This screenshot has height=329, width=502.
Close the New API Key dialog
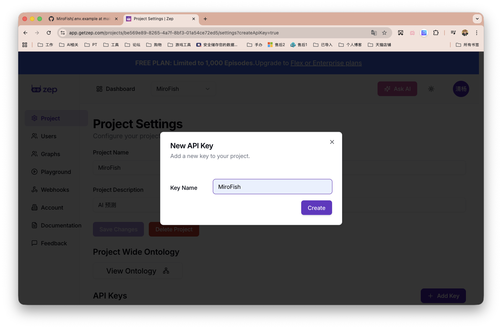pyautogui.click(x=332, y=142)
